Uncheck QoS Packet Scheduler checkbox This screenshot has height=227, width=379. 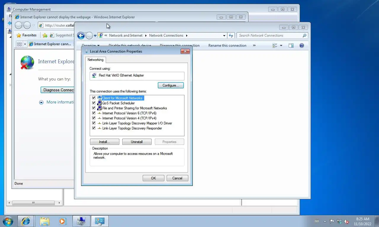point(94,103)
